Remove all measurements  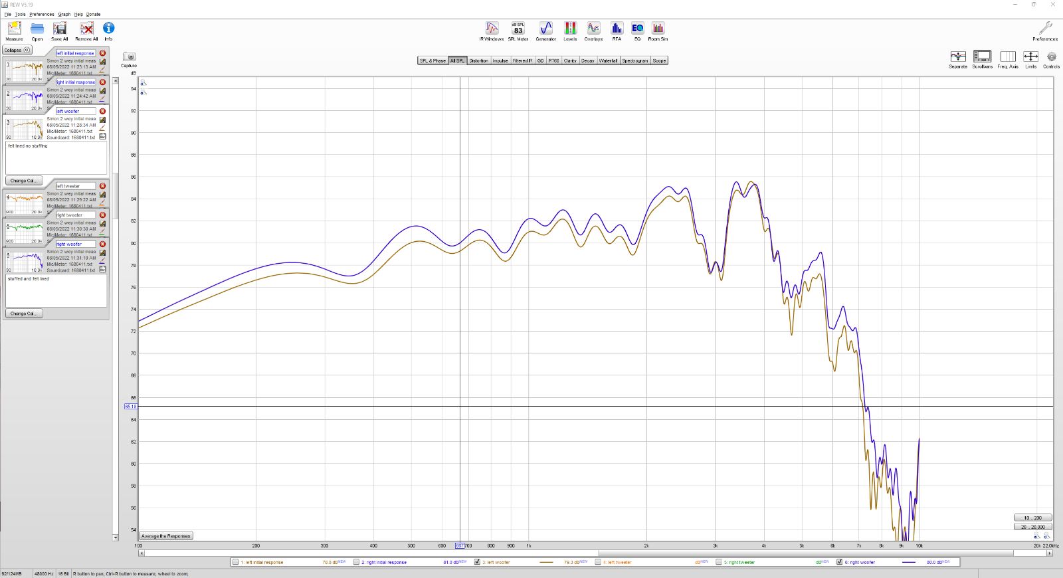pos(86,31)
